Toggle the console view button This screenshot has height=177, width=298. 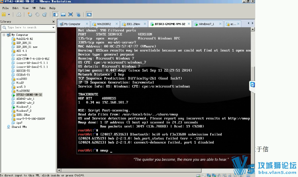pyautogui.click(x=89, y=14)
